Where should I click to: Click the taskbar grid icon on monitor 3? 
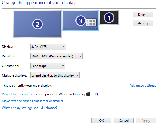(x=91, y=22)
